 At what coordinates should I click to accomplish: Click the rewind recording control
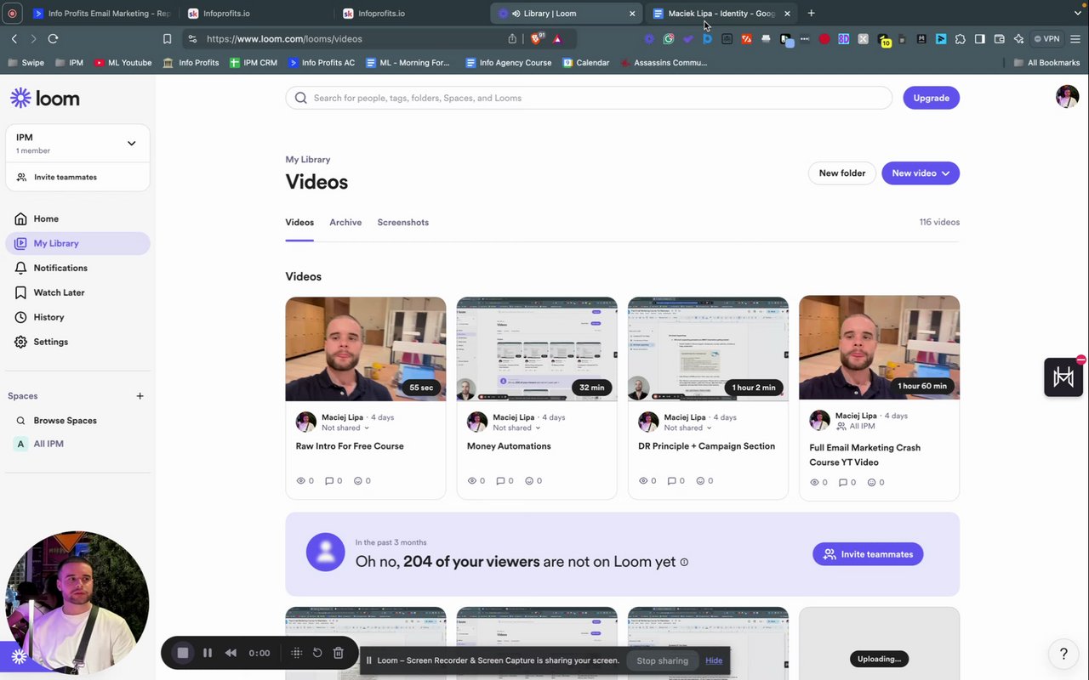[x=231, y=653]
